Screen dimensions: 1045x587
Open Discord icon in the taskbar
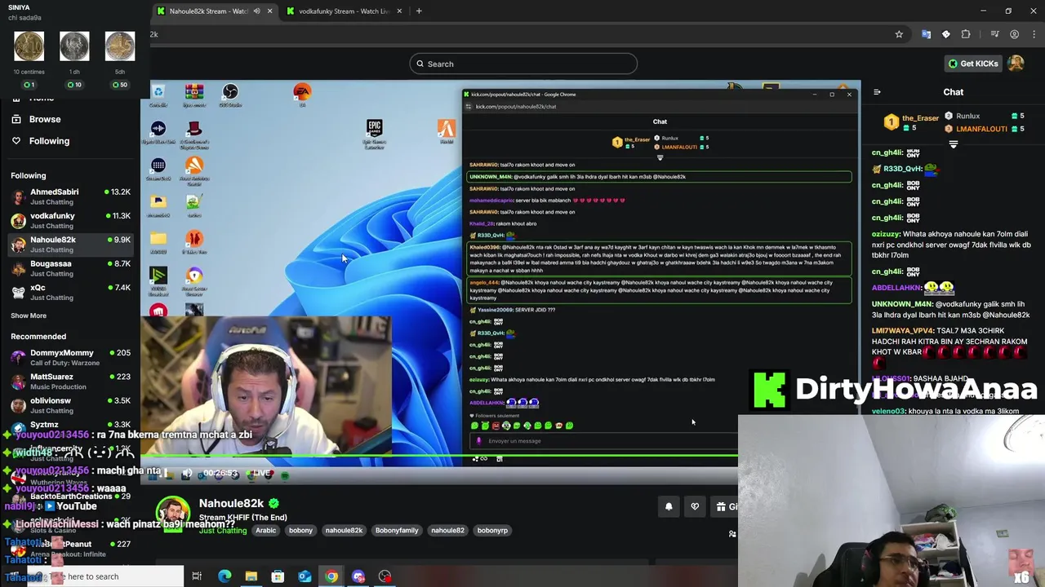tap(358, 576)
